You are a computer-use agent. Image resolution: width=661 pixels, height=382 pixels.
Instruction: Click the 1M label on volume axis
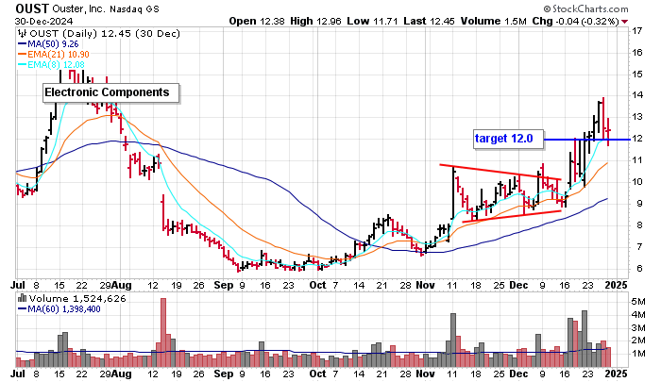click(638, 354)
